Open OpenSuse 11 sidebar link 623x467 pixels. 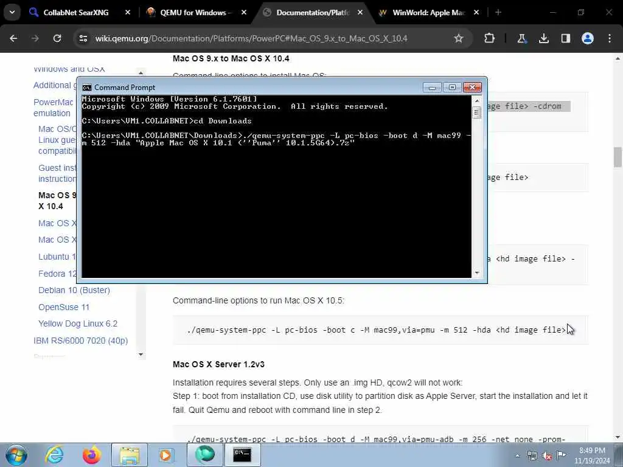coord(63,307)
